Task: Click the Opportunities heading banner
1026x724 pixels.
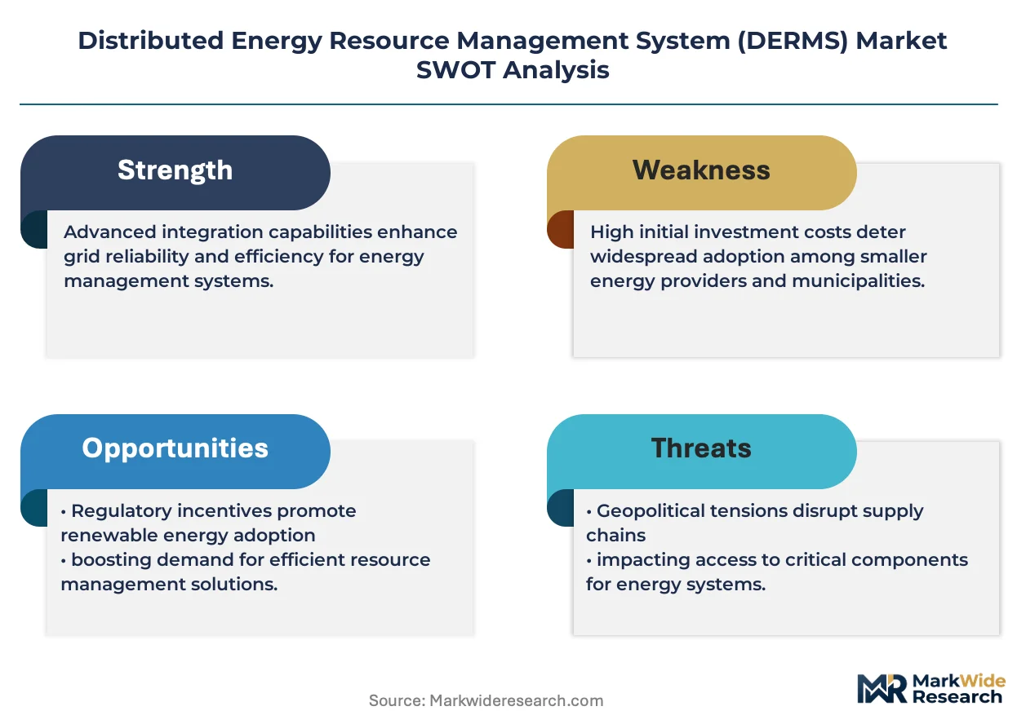Action: tap(175, 451)
